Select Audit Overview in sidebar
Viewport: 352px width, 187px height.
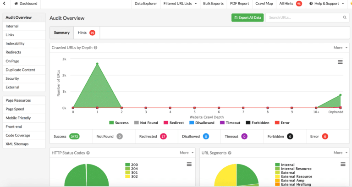tap(24, 17)
